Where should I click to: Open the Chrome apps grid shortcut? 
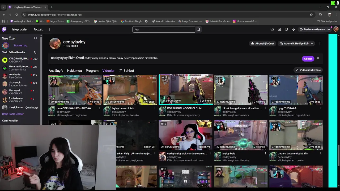click(3, 21)
